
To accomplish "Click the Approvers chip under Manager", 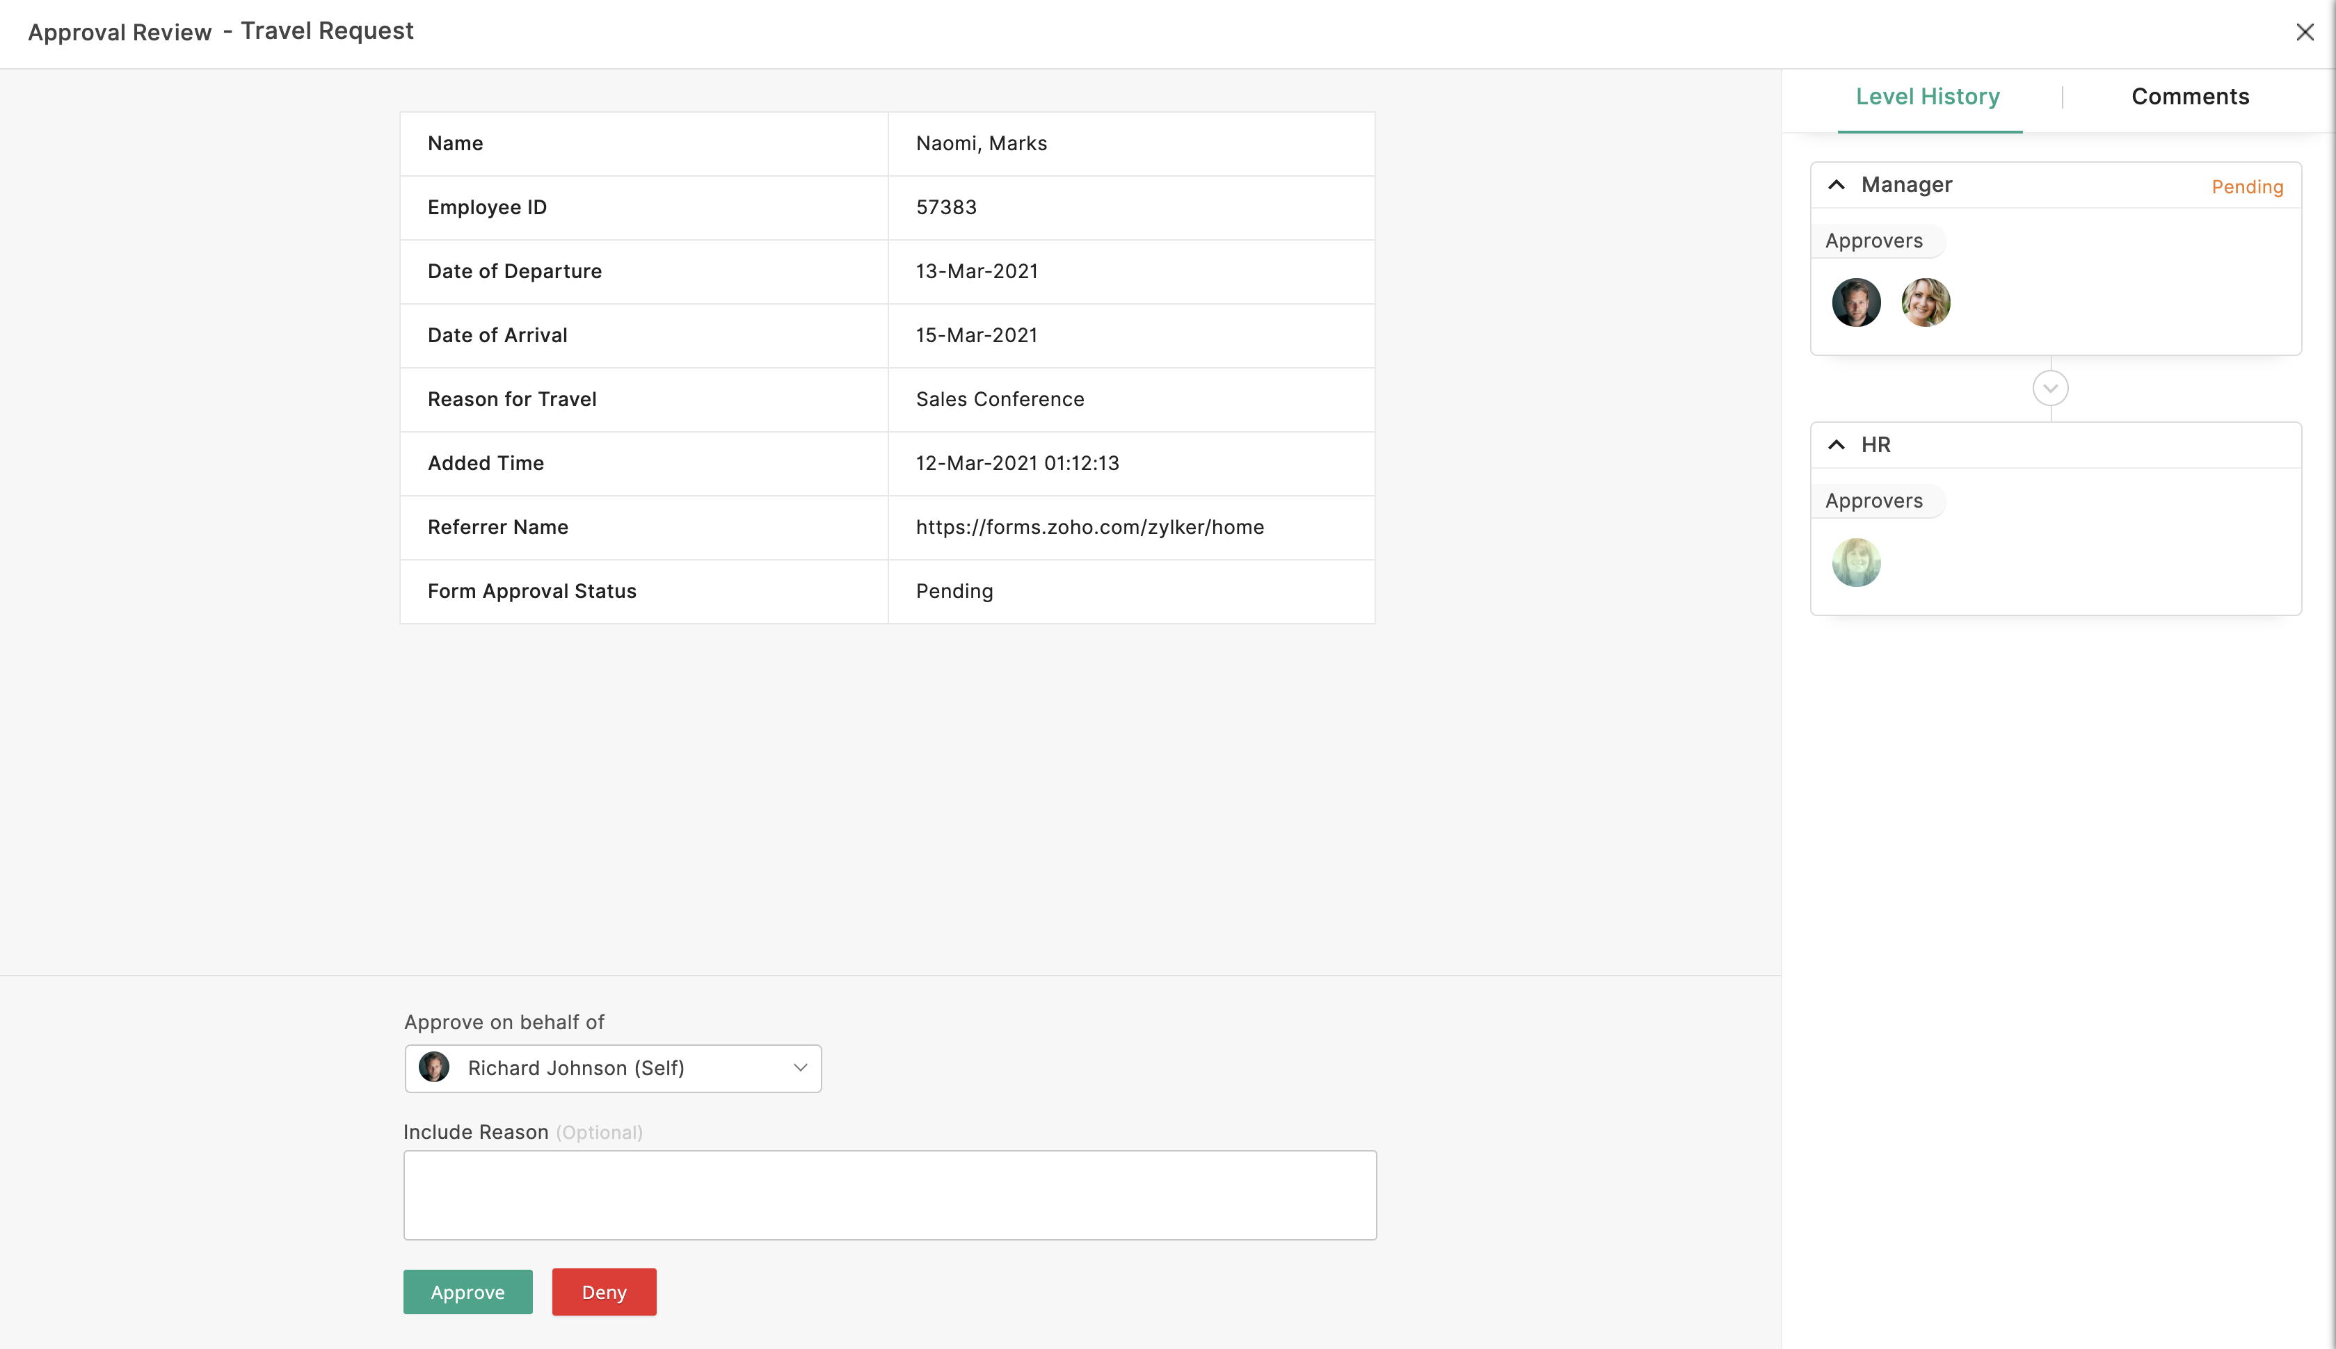I will (1875, 240).
